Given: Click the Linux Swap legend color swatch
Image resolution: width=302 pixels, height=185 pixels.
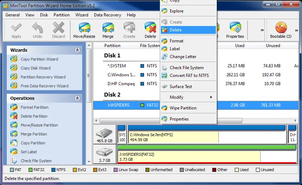Looking at the screenshot, I should point(115,170).
